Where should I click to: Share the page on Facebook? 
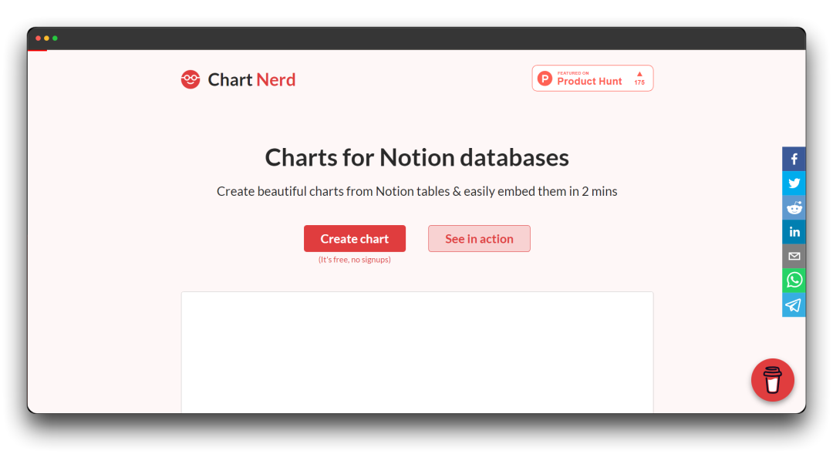[x=794, y=159]
